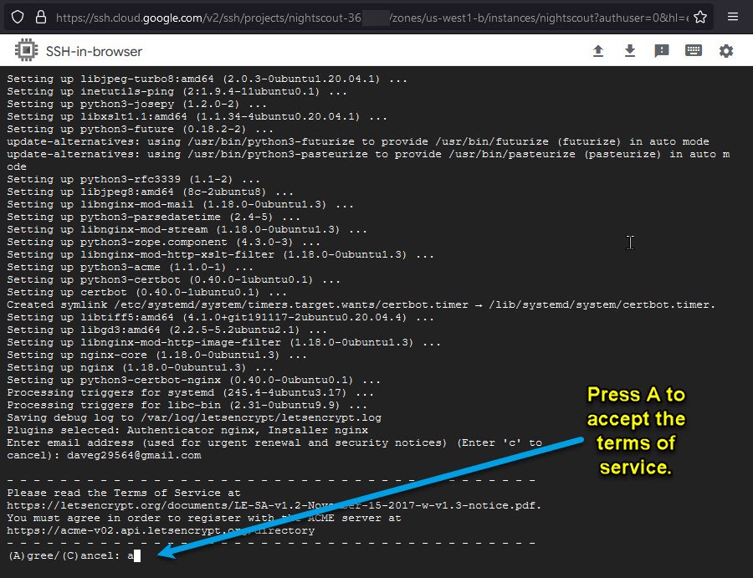The height and width of the screenshot is (578, 753).
Task: Click the 'Plugins selected' terminal line
Action: click(x=187, y=430)
